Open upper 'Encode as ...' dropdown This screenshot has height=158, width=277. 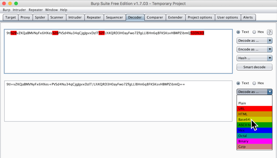[254, 50]
